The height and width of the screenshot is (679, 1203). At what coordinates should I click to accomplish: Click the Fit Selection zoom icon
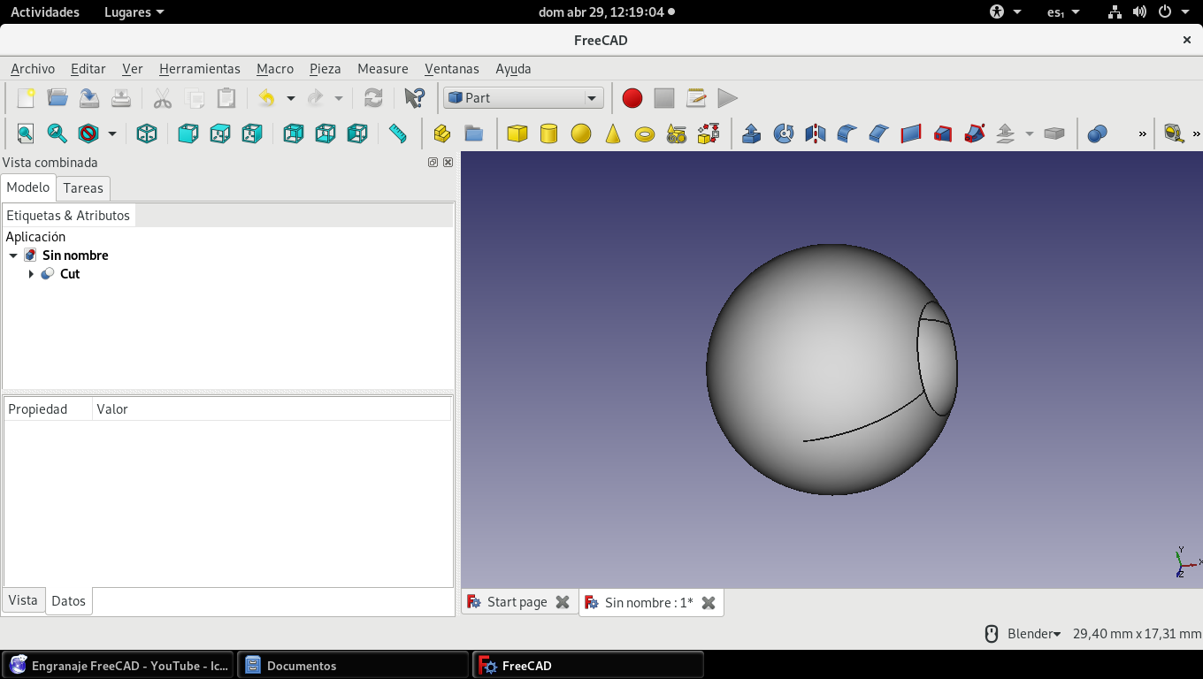(57, 134)
